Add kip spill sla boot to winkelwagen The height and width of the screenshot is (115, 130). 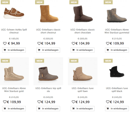click(x=48, y=108)
